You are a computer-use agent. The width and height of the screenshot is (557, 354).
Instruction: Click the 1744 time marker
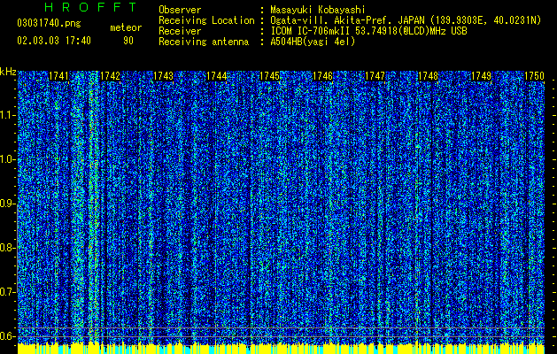[x=216, y=76]
